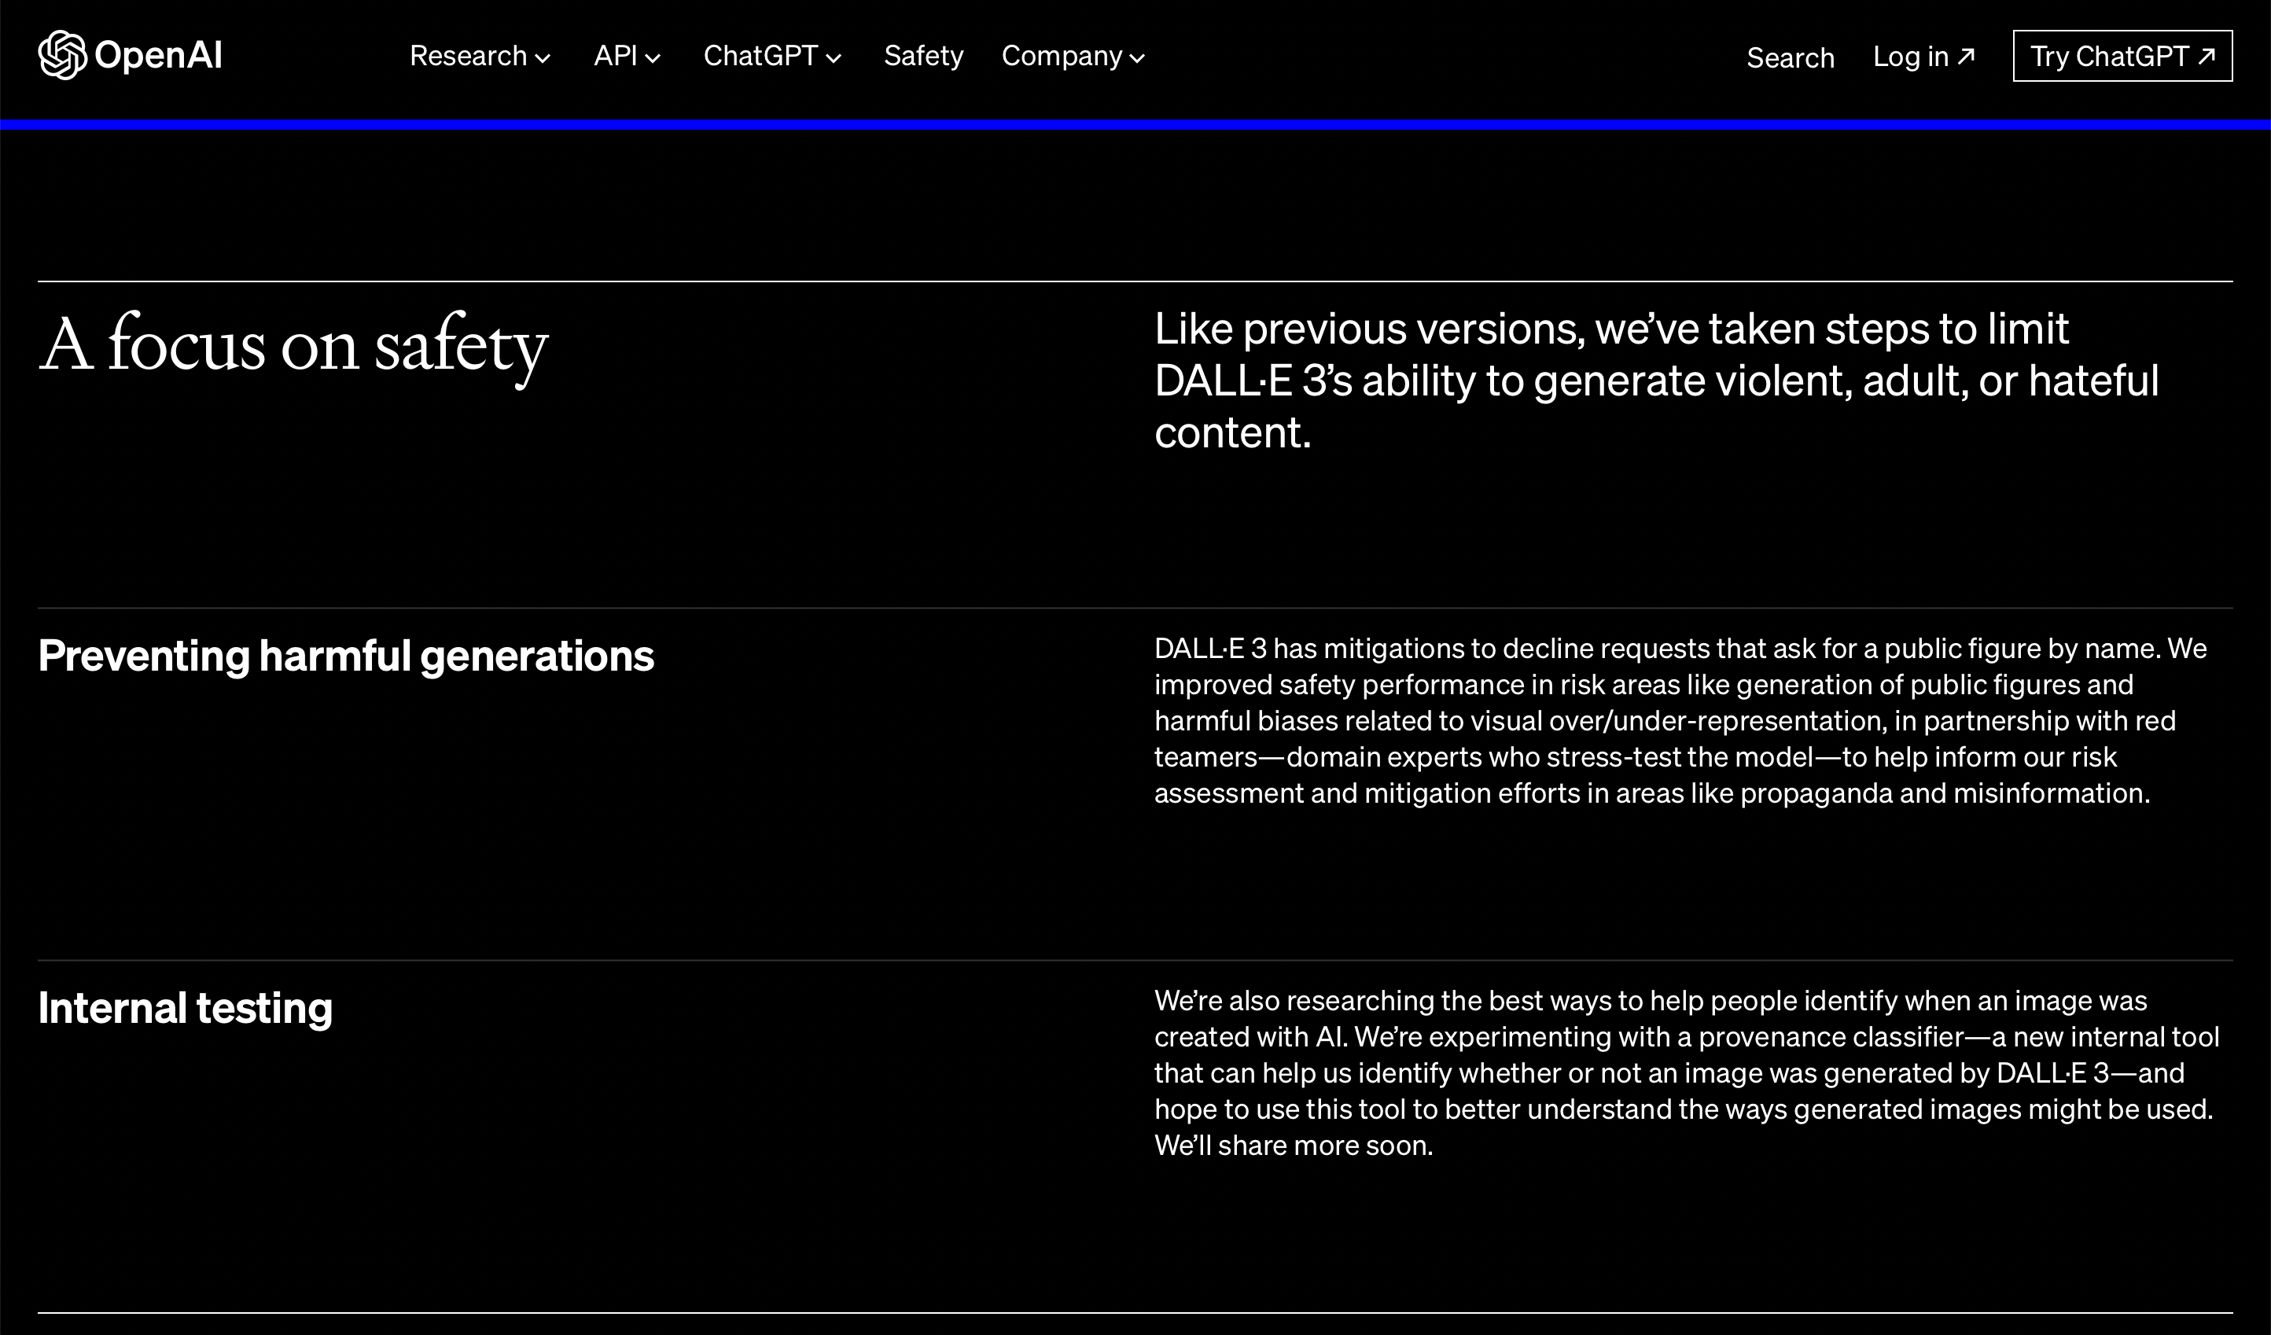Click the Log in link
This screenshot has width=2271, height=1335.
[x=1924, y=57]
